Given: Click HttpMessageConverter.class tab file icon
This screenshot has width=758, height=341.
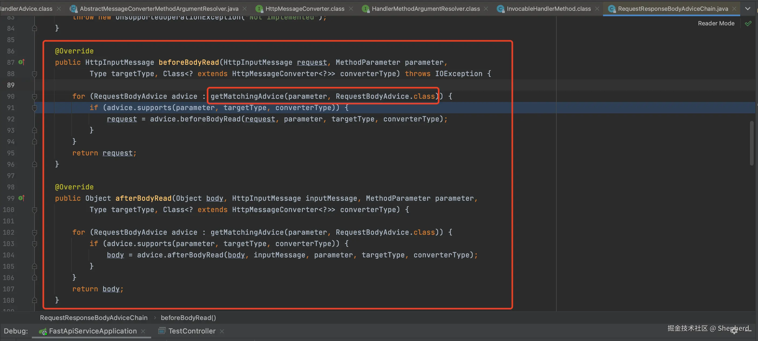Looking at the screenshot, I should (259, 9).
